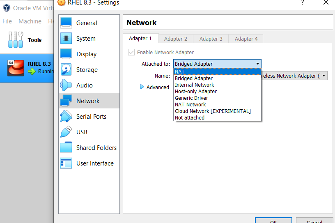Open the adapter Name dropdown arrow
335x223 pixels.
point(324,76)
